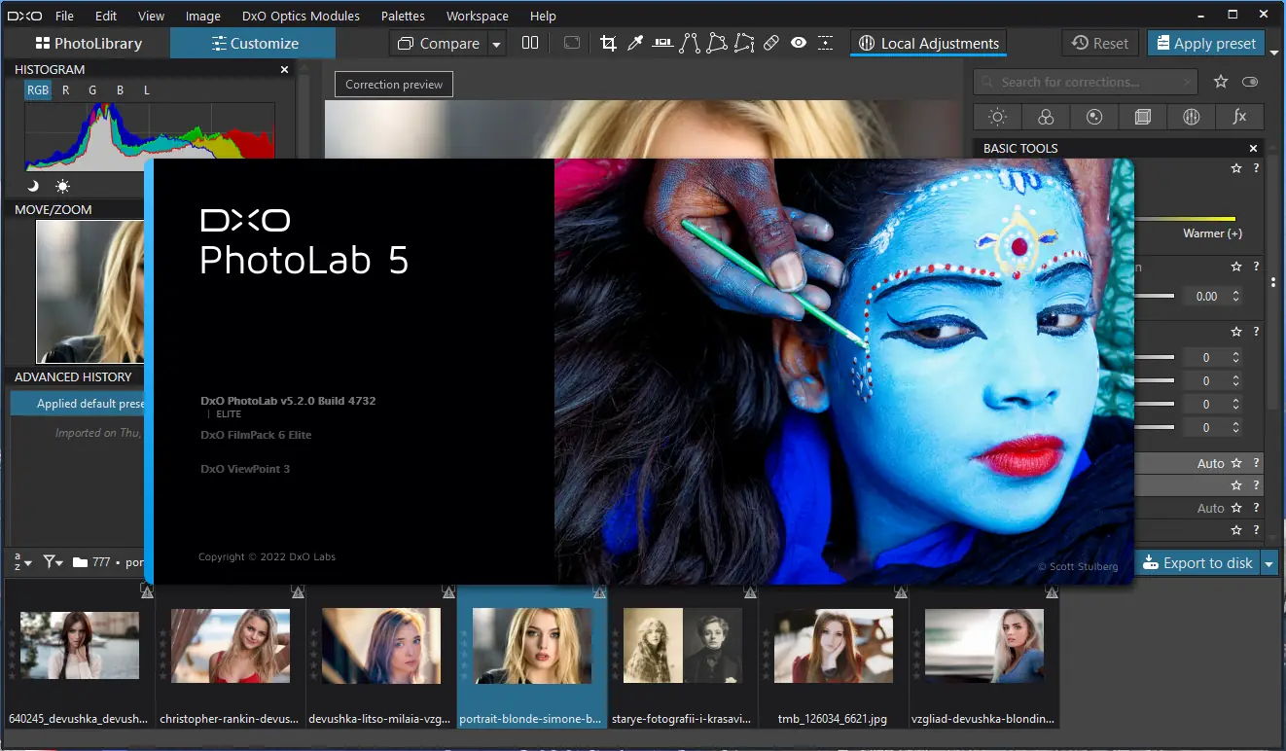1286x751 pixels.
Task: Open the image filter funnel dropdown
Action: (53, 562)
